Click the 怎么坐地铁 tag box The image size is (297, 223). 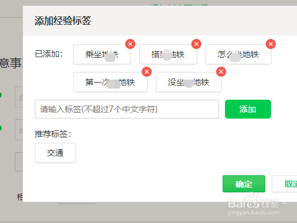coord(239,54)
